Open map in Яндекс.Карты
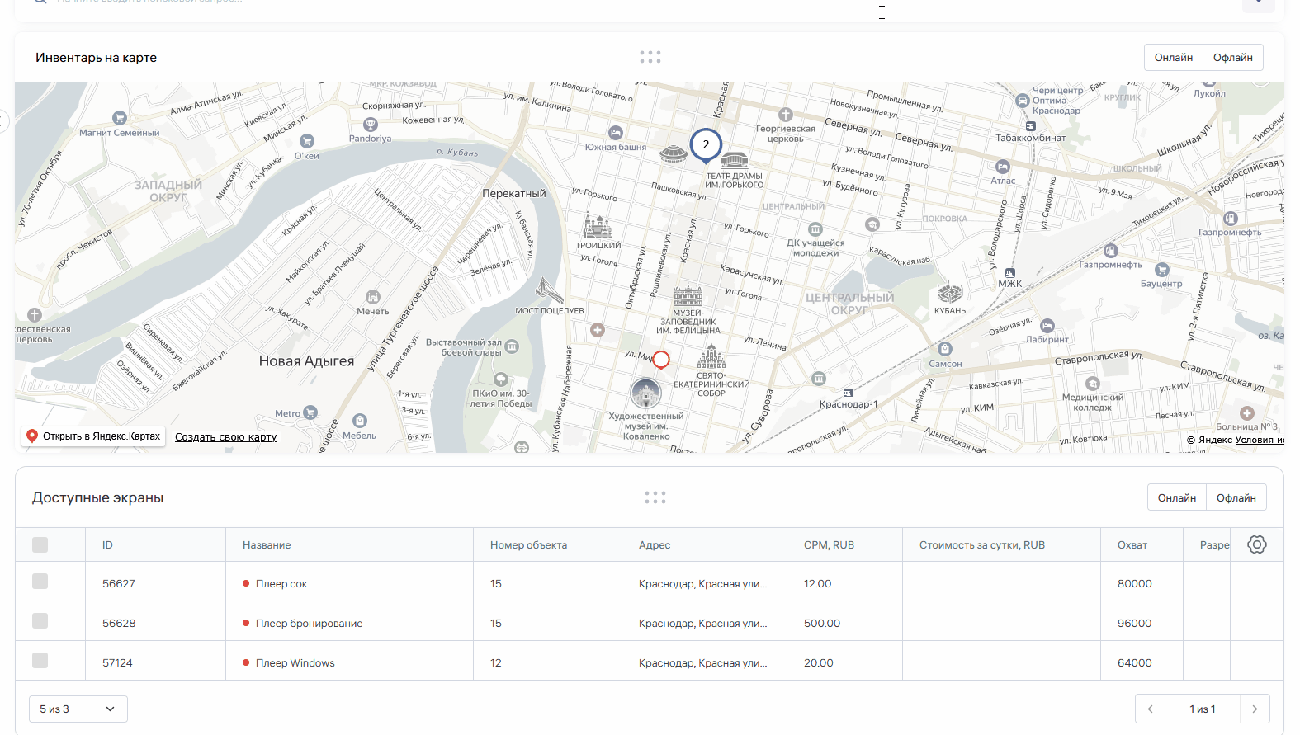 click(x=93, y=436)
